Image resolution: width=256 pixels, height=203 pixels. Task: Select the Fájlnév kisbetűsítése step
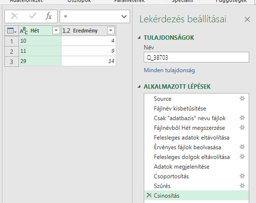[180, 108]
